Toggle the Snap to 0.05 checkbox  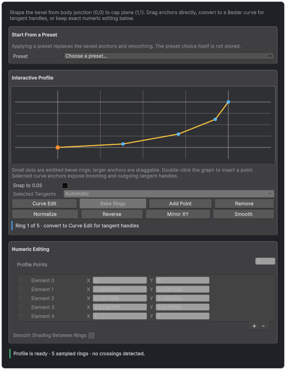point(65,186)
